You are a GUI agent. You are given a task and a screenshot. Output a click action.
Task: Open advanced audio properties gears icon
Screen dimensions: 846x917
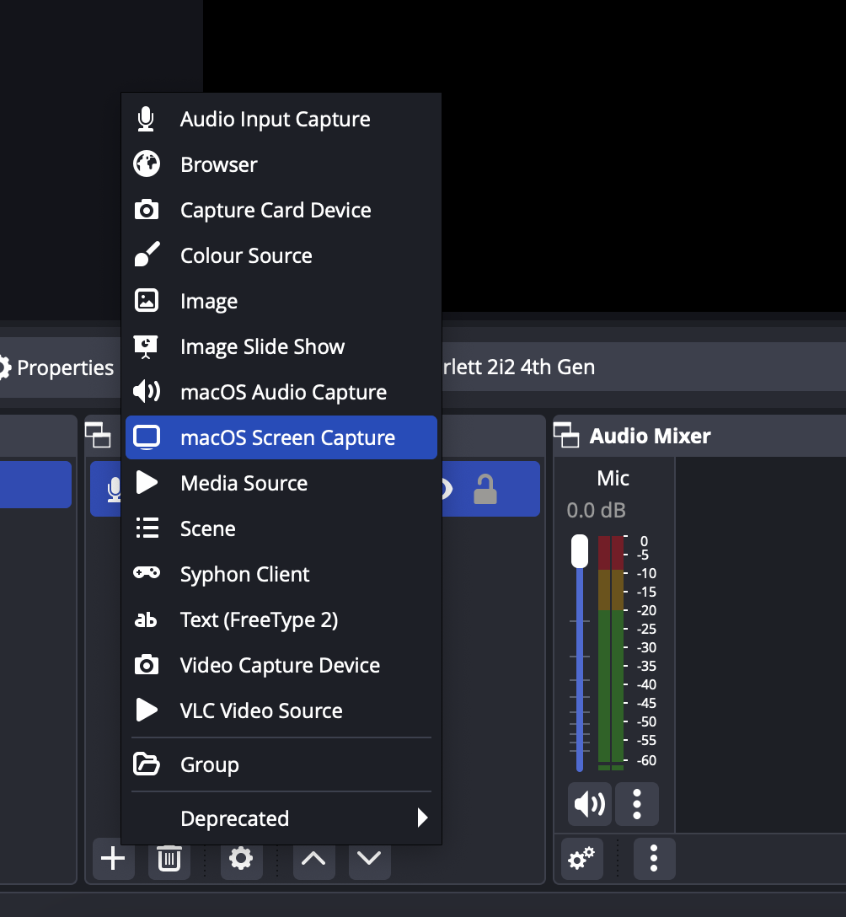click(581, 859)
